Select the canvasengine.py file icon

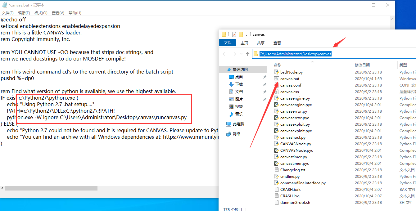point(277,98)
